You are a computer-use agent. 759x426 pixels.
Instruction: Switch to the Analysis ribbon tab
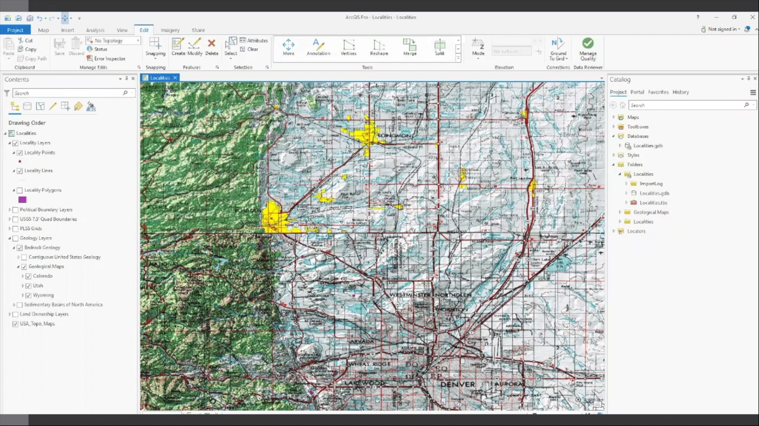95,30
